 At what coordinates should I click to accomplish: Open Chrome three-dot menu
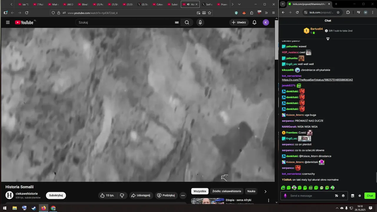pyautogui.click(x=373, y=12)
